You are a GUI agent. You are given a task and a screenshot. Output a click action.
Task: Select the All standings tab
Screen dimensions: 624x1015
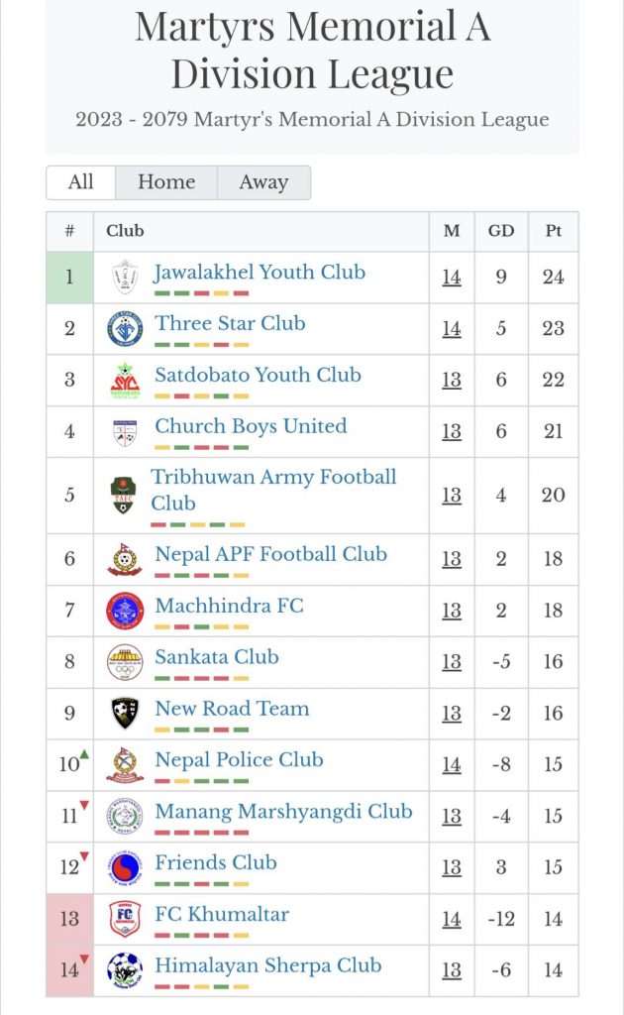[81, 182]
